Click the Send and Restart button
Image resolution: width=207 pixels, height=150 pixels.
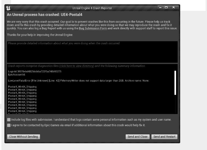click(164, 137)
